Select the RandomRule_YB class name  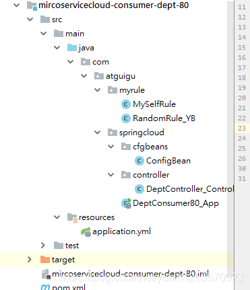(164, 118)
